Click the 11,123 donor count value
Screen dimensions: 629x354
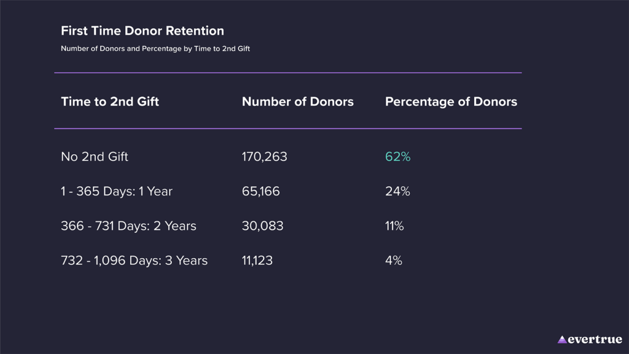click(257, 261)
